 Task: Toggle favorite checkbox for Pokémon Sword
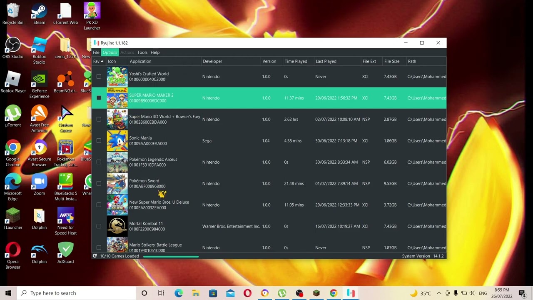pos(99,183)
